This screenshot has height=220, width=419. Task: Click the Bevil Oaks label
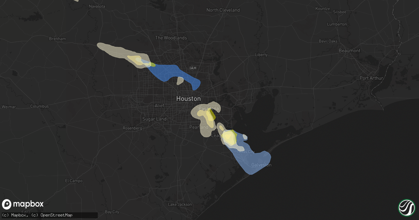click(x=328, y=41)
